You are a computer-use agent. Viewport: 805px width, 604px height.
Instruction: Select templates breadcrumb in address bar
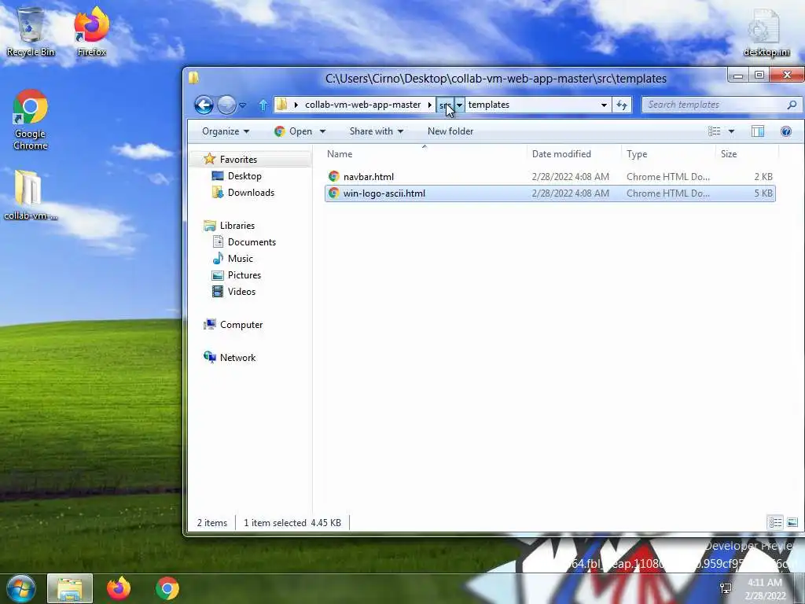point(489,105)
